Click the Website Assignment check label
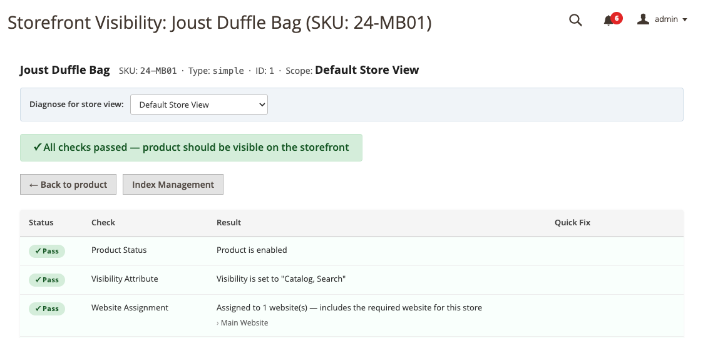703x338 pixels. coord(130,307)
